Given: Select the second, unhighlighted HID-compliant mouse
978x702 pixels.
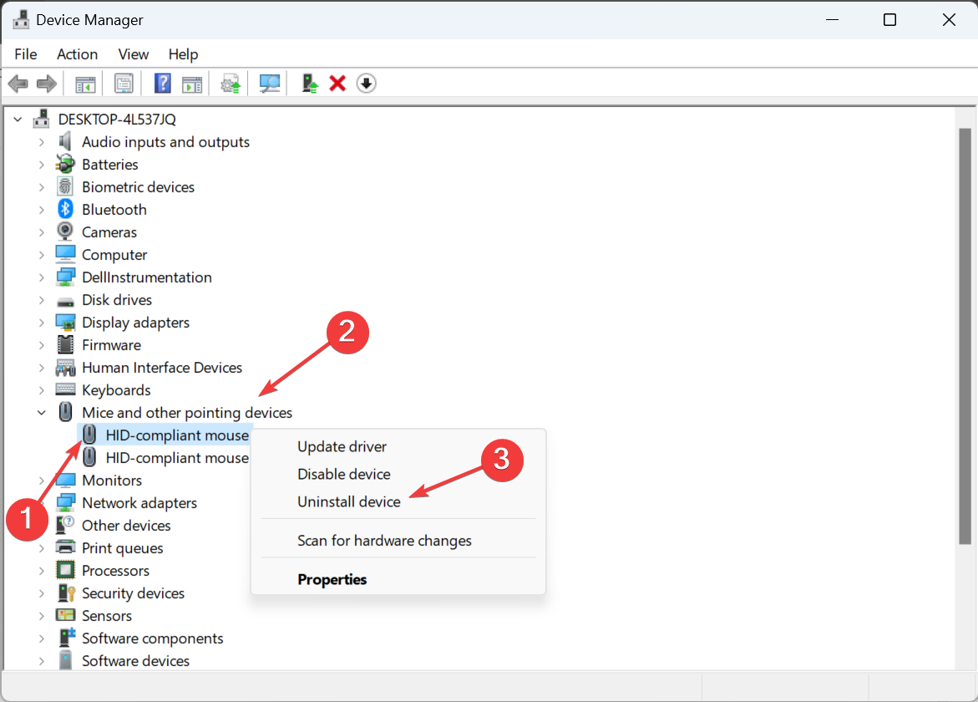Looking at the screenshot, I should tap(177, 458).
